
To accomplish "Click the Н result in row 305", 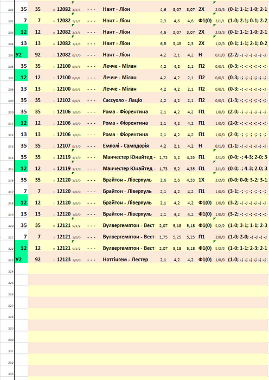I will coord(200,55).
